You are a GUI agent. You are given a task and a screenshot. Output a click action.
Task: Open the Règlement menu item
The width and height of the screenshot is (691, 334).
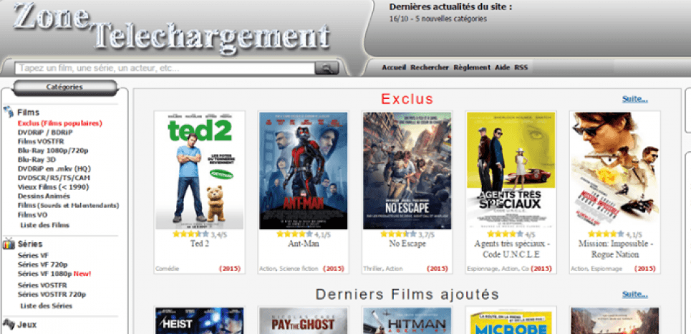[x=472, y=67]
